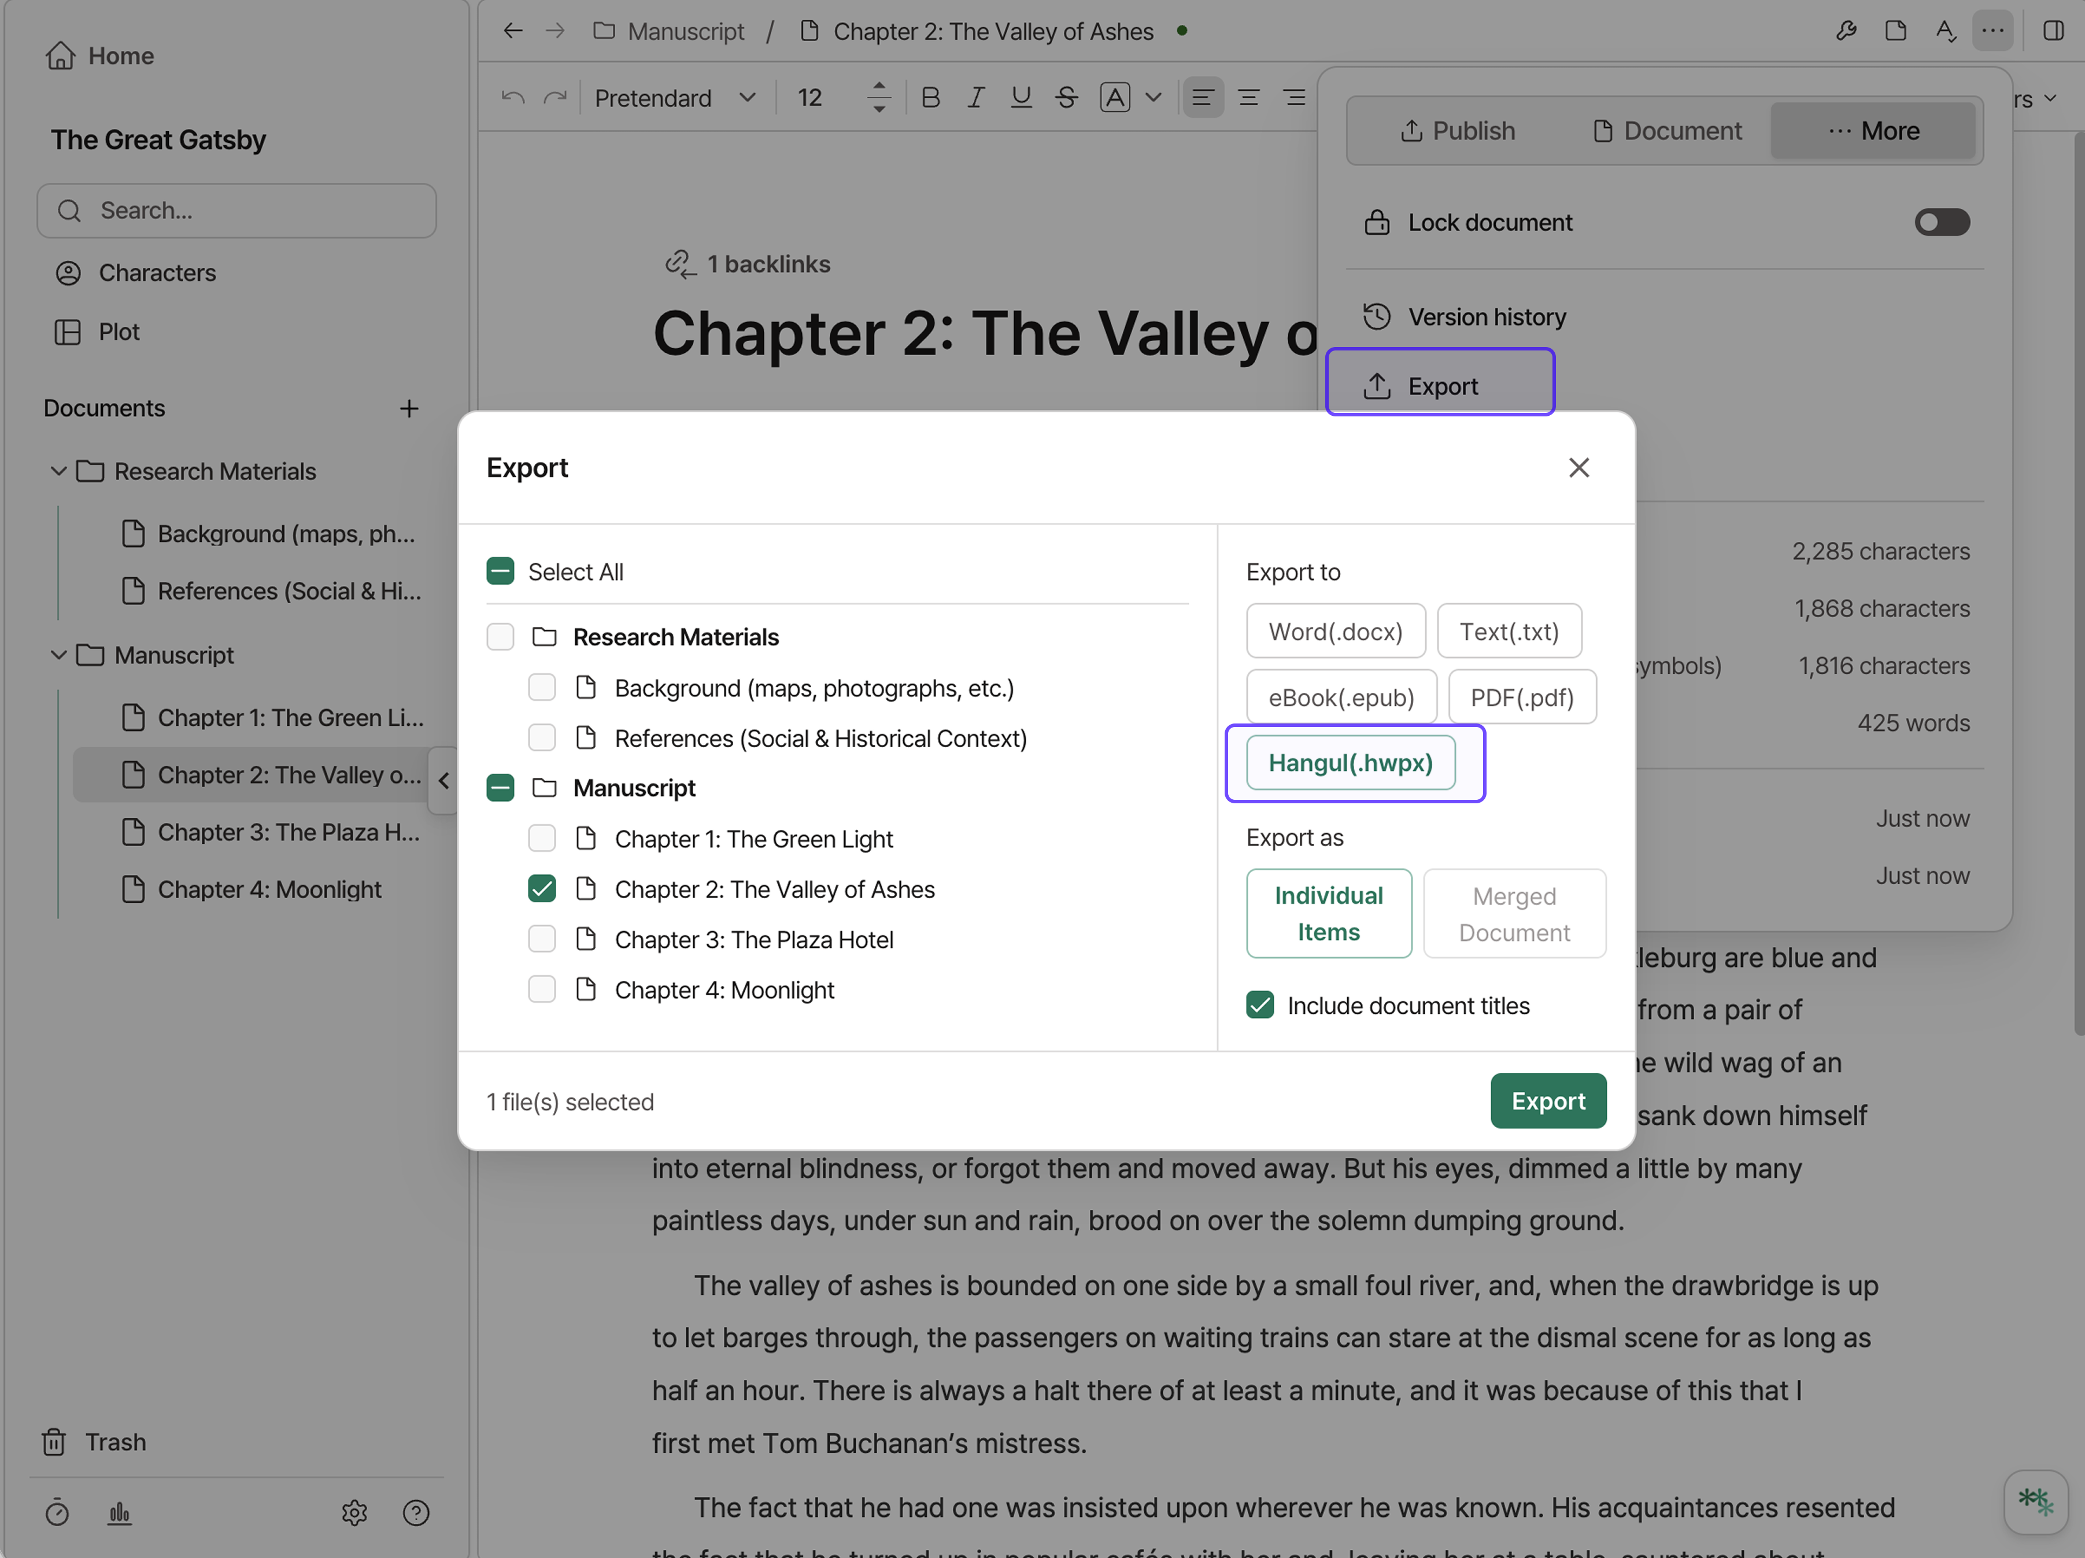The width and height of the screenshot is (2085, 1558).
Task: Close the Export dialog
Action: point(1578,467)
